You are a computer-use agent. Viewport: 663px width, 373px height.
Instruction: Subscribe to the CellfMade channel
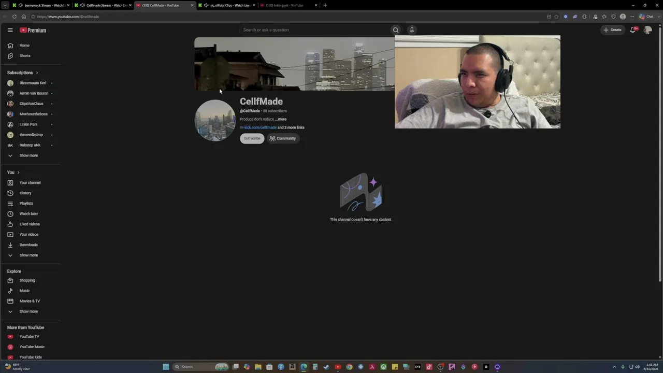252,138
